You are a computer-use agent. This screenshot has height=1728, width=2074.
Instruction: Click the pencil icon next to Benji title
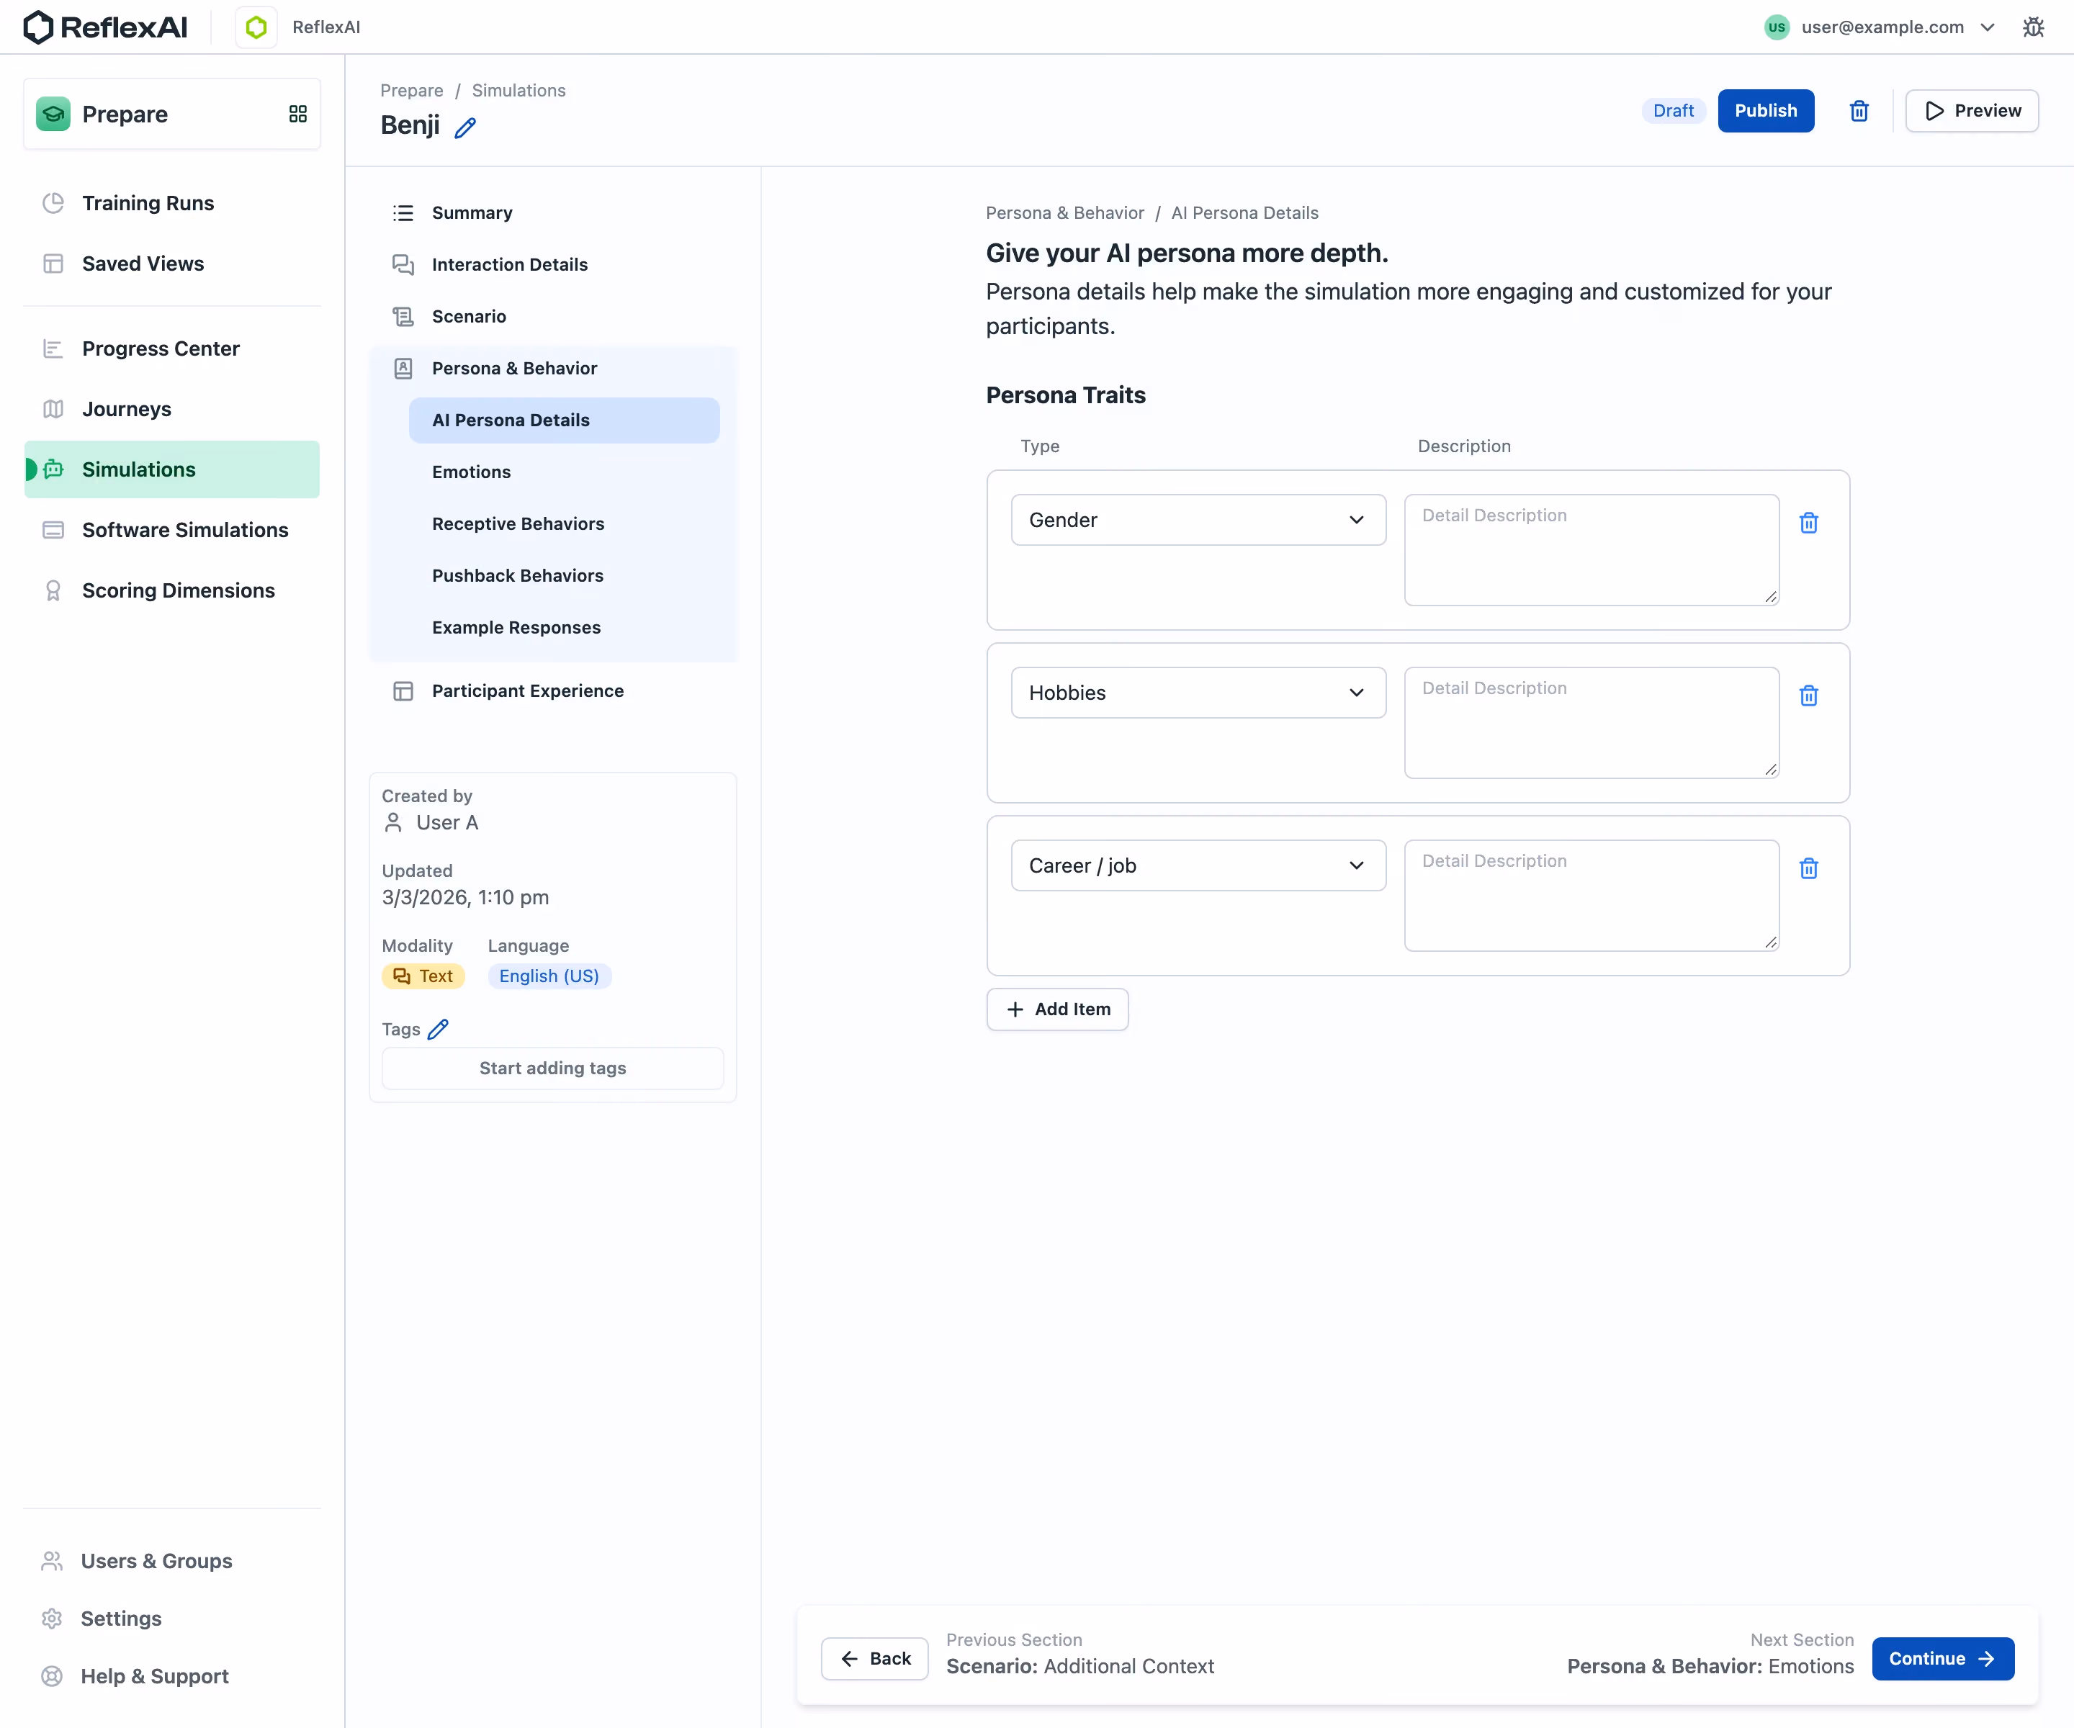pyautogui.click(x=465, y=127)
